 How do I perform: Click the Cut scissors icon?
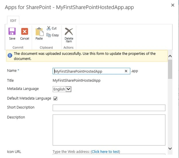click(x=49, y=28)
